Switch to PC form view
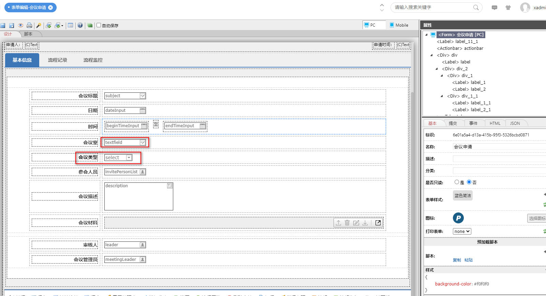This screenshot has width=546, height=296. click(374, 25)
